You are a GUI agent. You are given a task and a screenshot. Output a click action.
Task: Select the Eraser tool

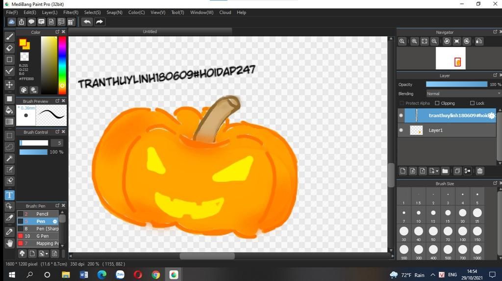click(10, 48)
